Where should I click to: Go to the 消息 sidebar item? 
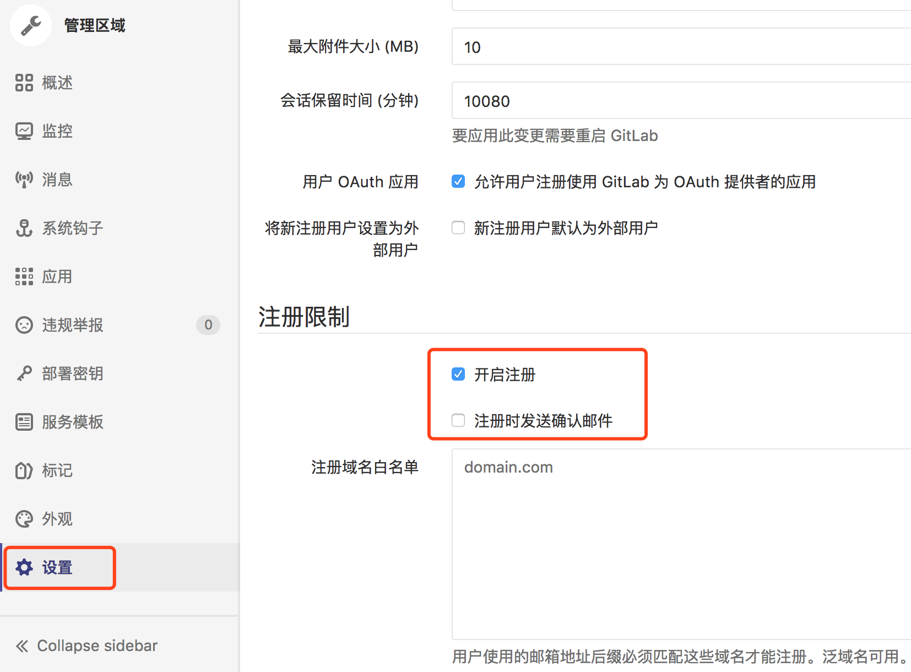coord(120,180)
